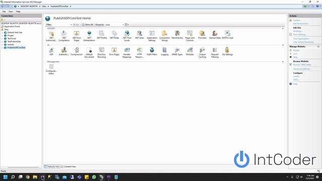Click the Filter input field
This screenshot has height=181, width=322.
[x=61, y=25]
